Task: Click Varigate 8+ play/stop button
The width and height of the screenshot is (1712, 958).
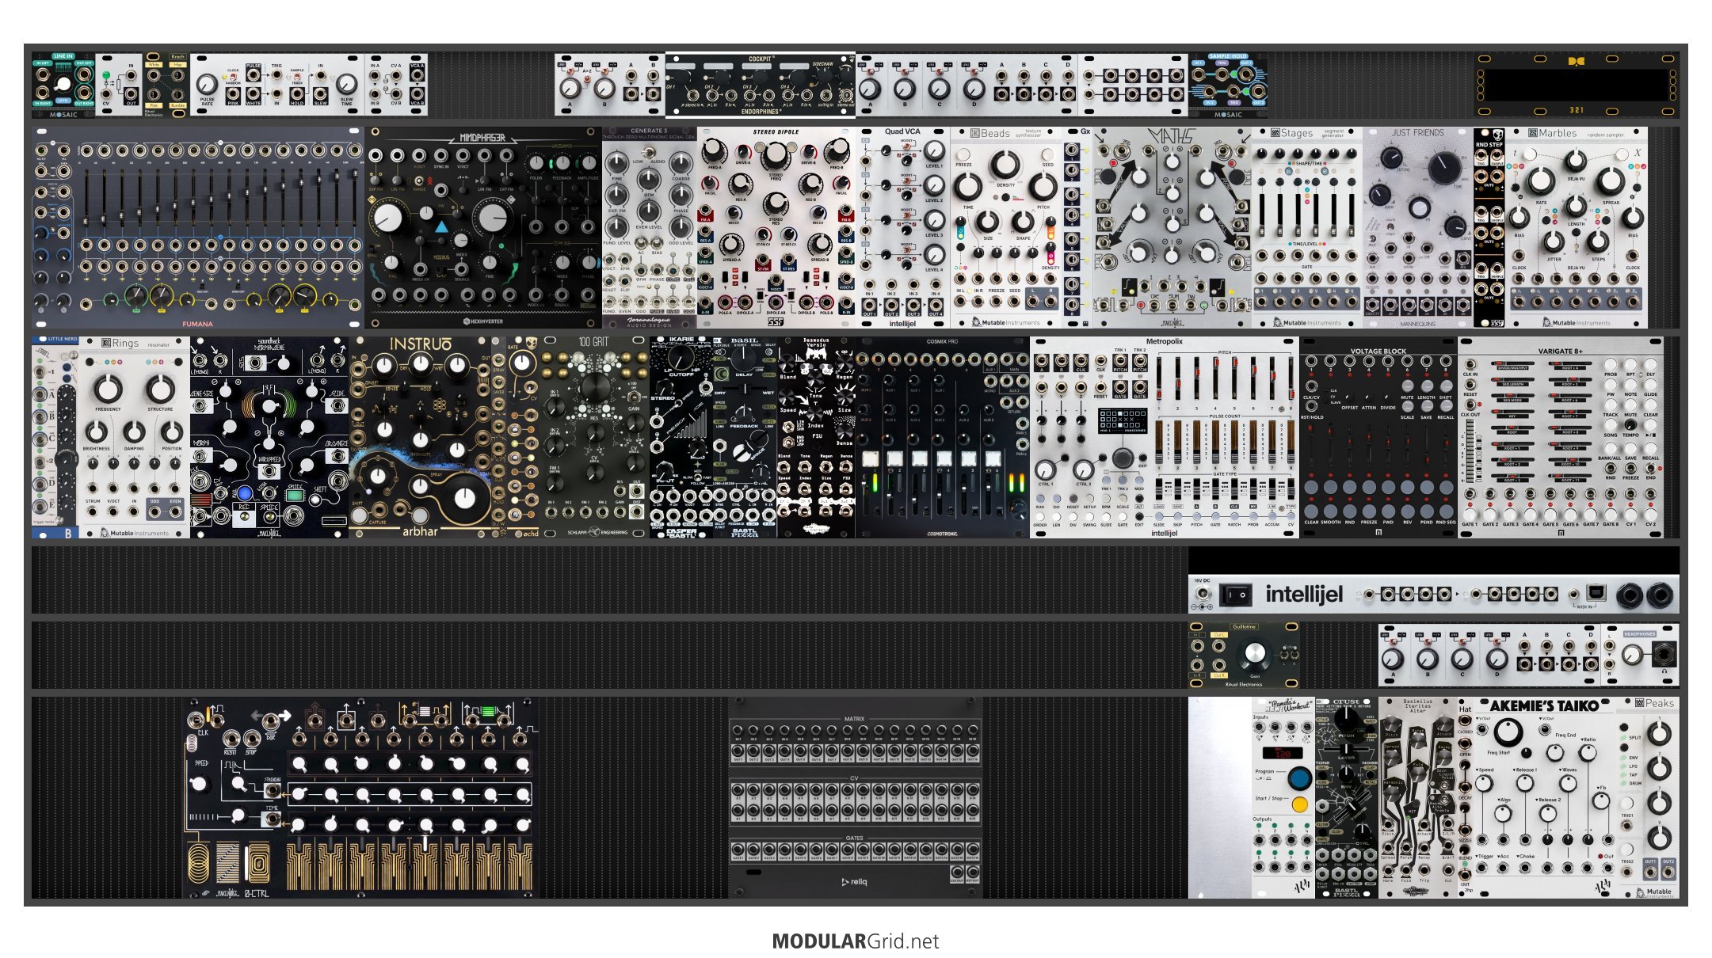Action: tap(1650, 424)
